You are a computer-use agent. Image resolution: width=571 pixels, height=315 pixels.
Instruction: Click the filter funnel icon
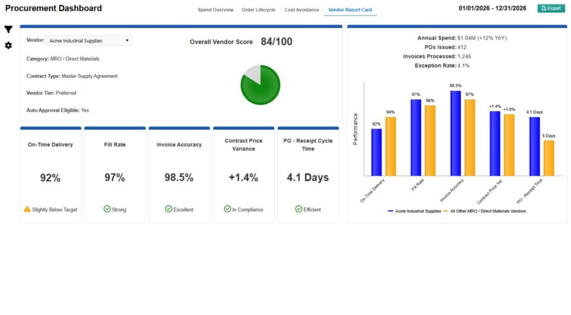pos(8,30)
